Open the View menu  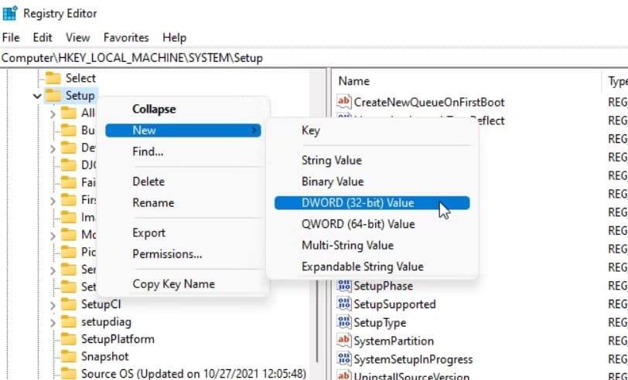77,38
